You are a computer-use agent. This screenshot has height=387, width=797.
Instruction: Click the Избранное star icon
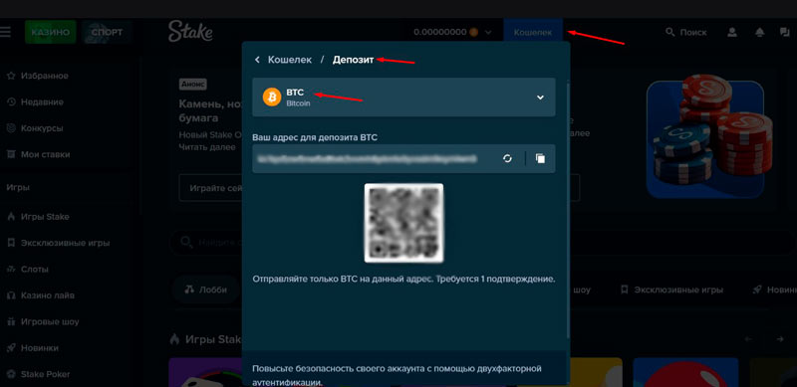point(11,76)
